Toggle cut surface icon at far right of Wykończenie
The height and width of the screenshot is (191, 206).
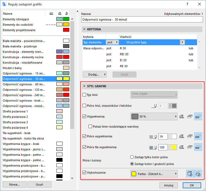198,174
